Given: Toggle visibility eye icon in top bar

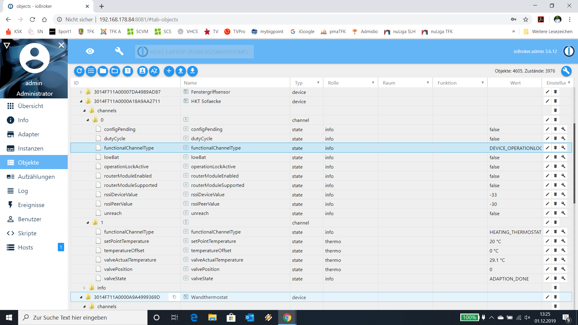Looking at the screenshot, I should [90, 51].
